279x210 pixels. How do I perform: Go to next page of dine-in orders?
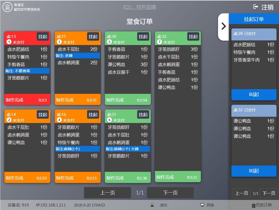tap(170, 193)
